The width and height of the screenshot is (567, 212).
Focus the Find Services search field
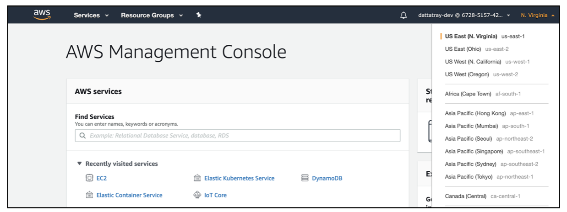tap(238, 136)
